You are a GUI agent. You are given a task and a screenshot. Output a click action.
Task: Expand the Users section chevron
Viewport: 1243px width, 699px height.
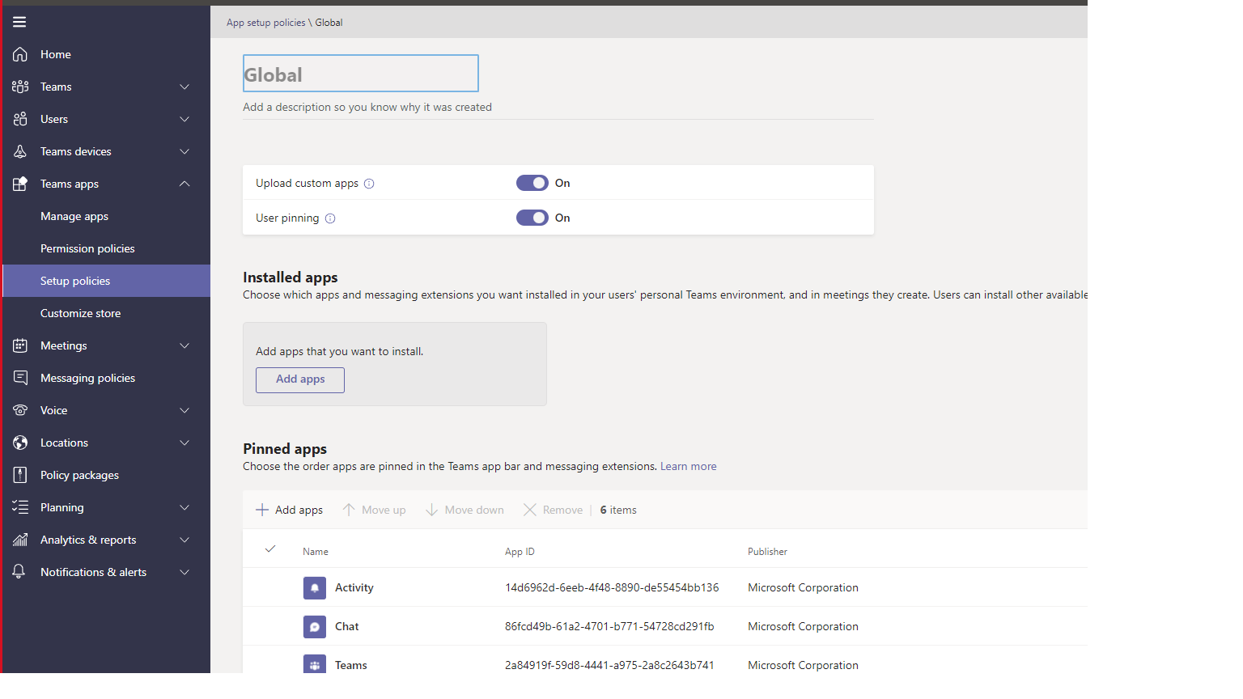[x=185, y=119]
